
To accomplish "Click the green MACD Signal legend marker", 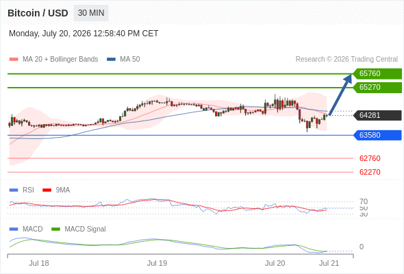I will 55,229.
